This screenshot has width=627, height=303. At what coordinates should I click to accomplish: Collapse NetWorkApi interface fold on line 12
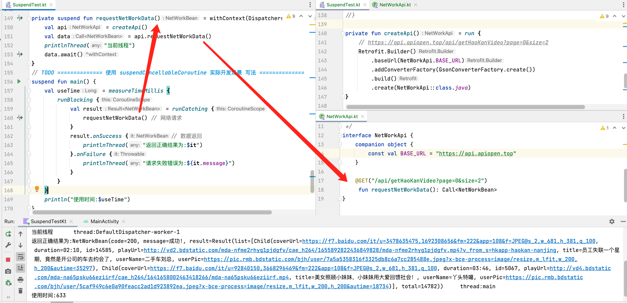coord(340,135)
